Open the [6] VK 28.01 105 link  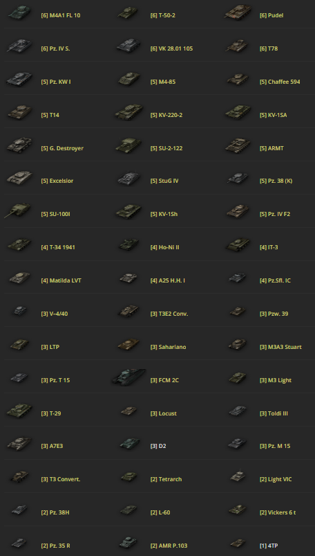171,48
